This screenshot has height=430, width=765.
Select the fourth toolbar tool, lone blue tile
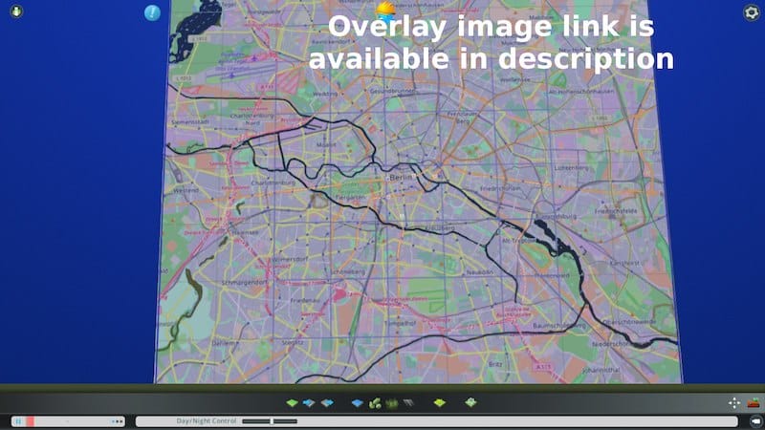pyautogui.click(x=358, y=403)
